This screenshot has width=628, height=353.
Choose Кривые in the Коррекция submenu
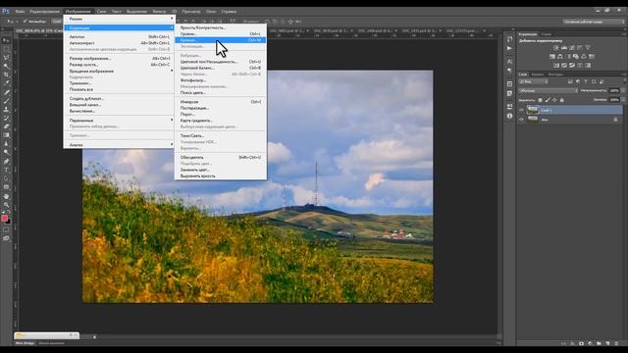click(x=220, y=40)
